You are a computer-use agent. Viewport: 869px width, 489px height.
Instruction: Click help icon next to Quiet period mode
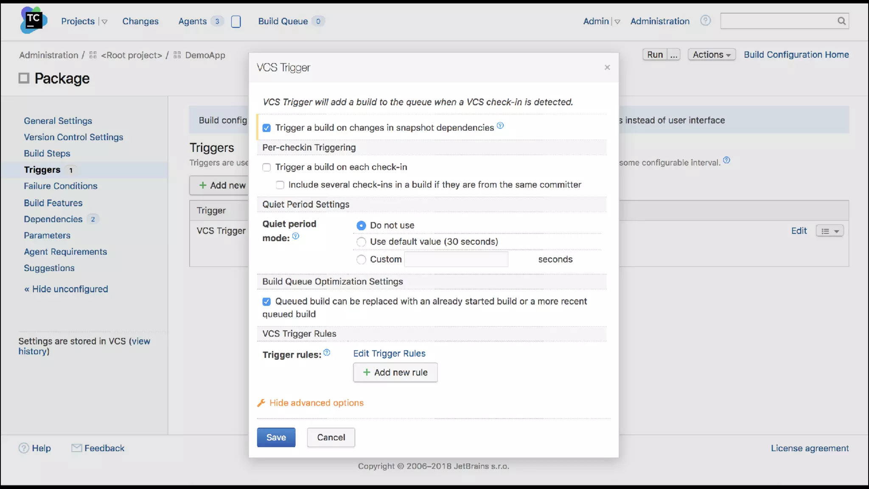click(296, 236)
